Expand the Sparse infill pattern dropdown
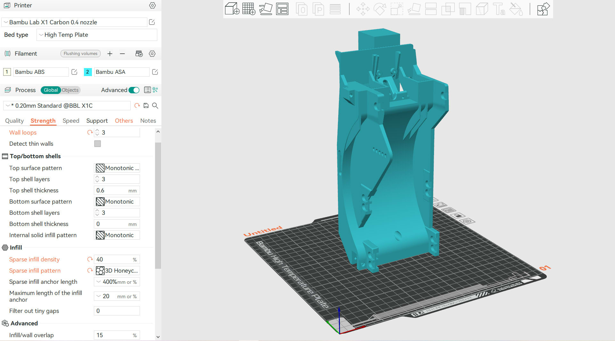The height and width of the screenshot is (341, 615). (x=117, y=271)
